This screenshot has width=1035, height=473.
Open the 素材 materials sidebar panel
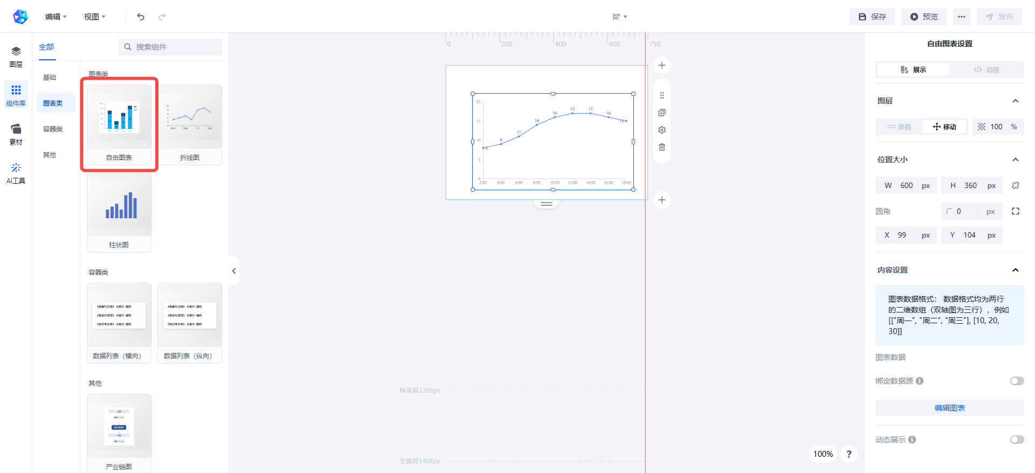[16, 134]
